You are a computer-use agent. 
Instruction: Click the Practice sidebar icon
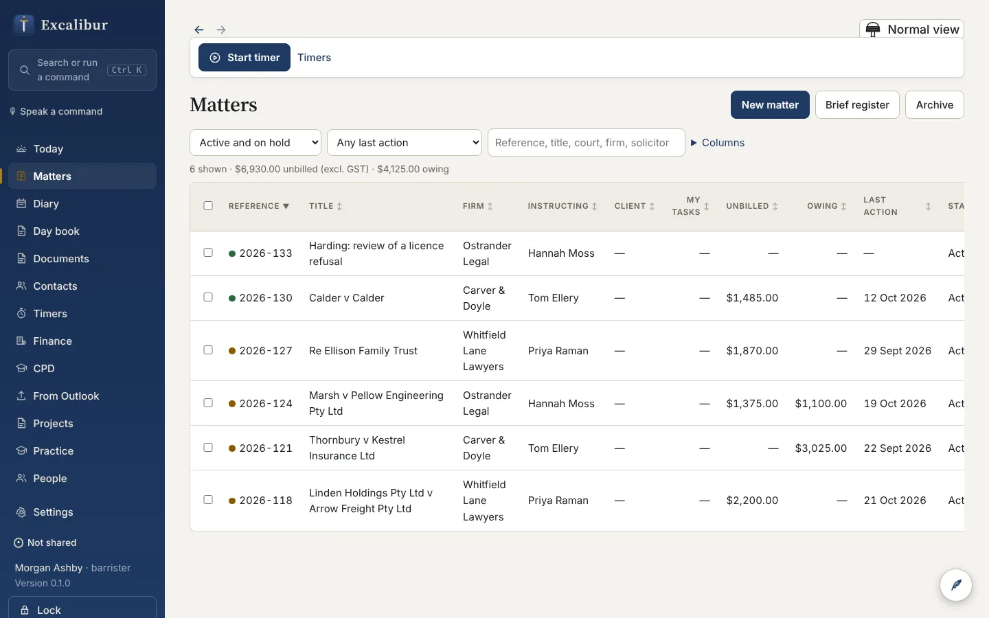click(x=21, y=451)
